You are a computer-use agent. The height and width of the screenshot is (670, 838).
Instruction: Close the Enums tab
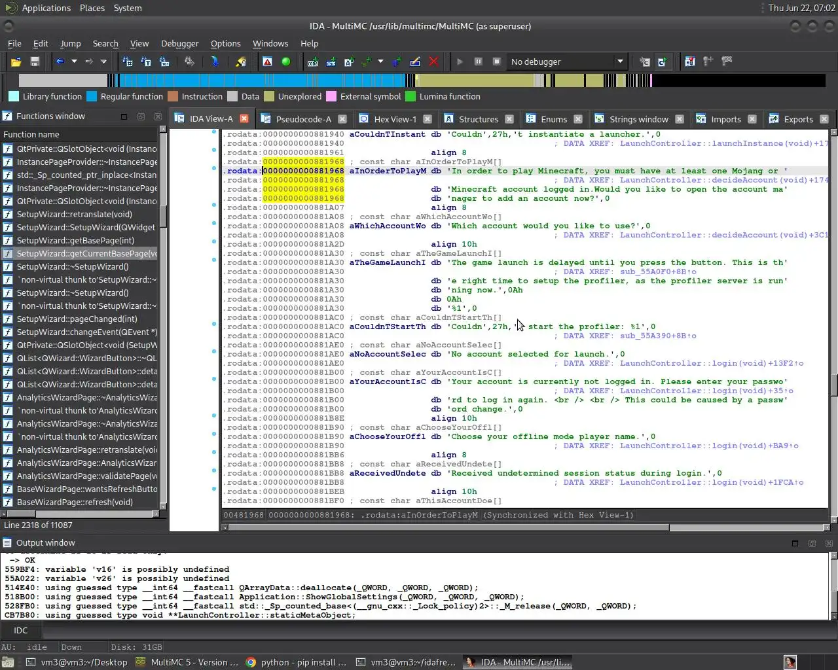[x=578, y=119]
